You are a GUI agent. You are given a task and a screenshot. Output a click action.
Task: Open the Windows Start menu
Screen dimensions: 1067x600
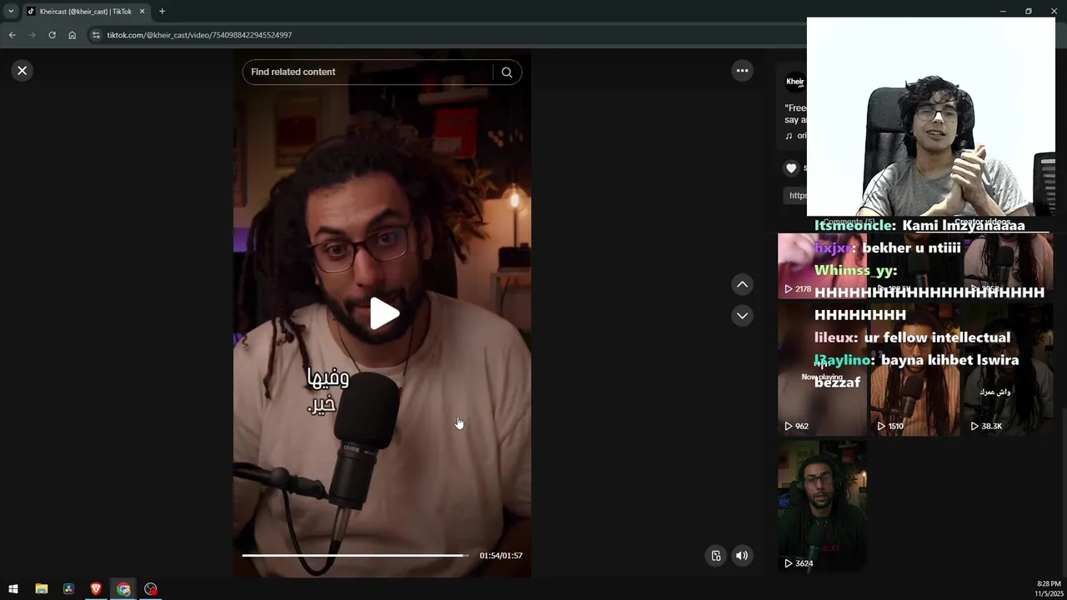pyautogui.click(x=13, y=589)
